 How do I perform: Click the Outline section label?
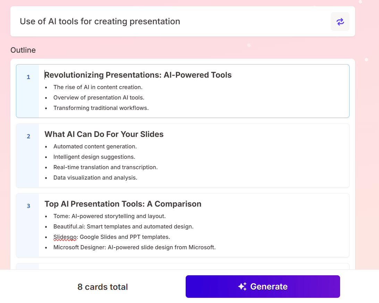[x=23, y=50]
